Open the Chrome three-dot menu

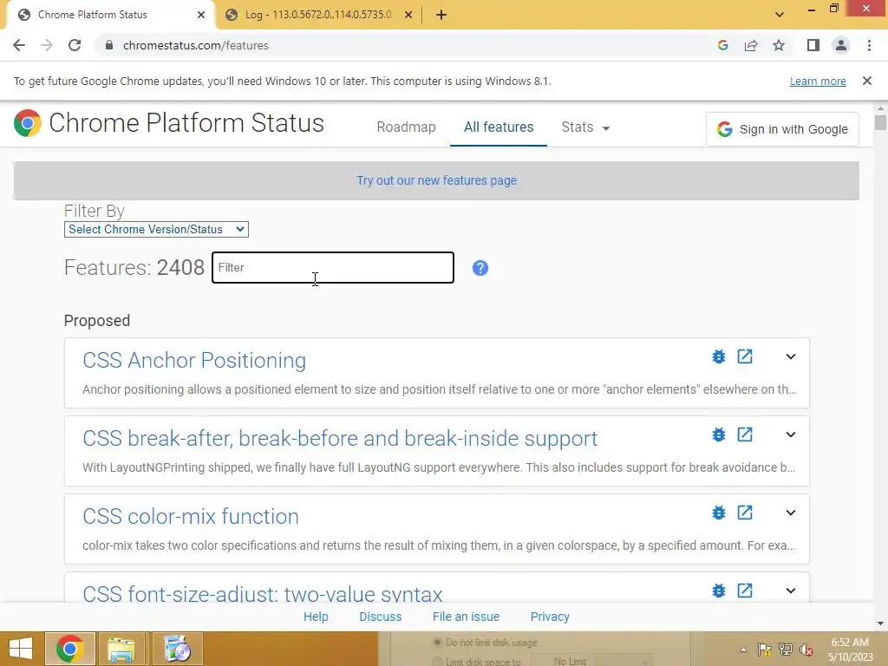(869, 45)
